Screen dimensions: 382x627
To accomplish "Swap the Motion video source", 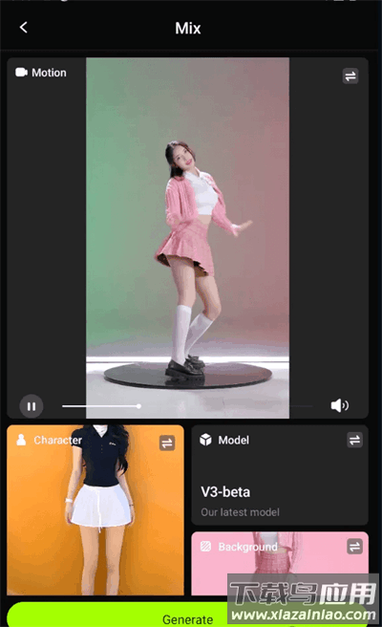I will (350, 76).
